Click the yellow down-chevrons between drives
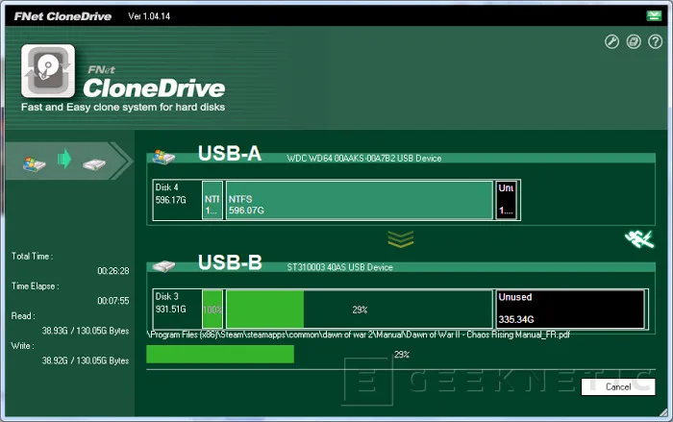 tap(401, 239)
